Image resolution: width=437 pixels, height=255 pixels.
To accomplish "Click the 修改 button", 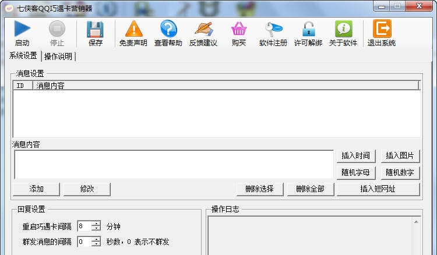I will point(87,189).
